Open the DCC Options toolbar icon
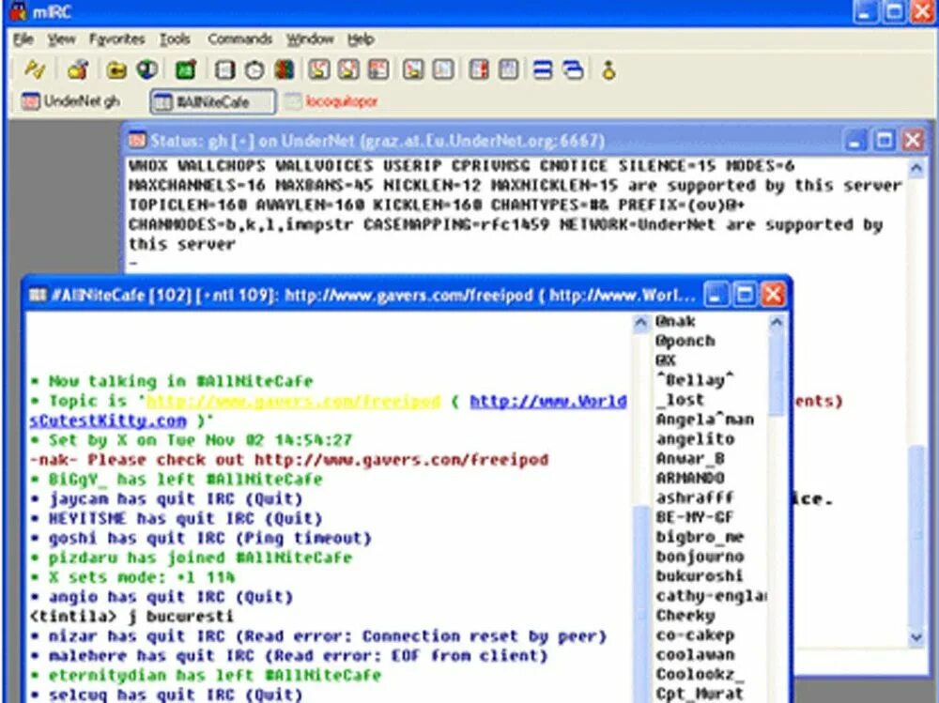Screen dimensions: 939x703 click(x=378, y=70)
